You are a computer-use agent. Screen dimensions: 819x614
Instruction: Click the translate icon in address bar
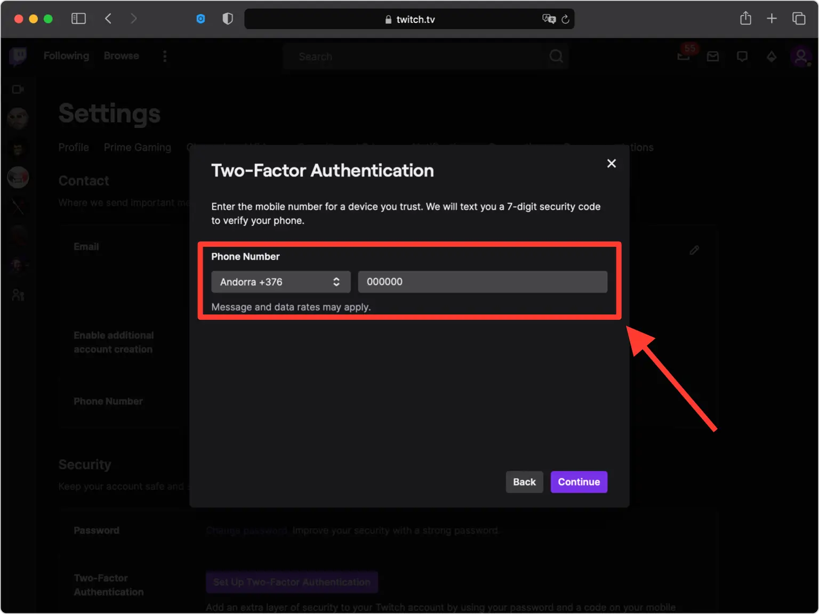[x=549, y=19]
